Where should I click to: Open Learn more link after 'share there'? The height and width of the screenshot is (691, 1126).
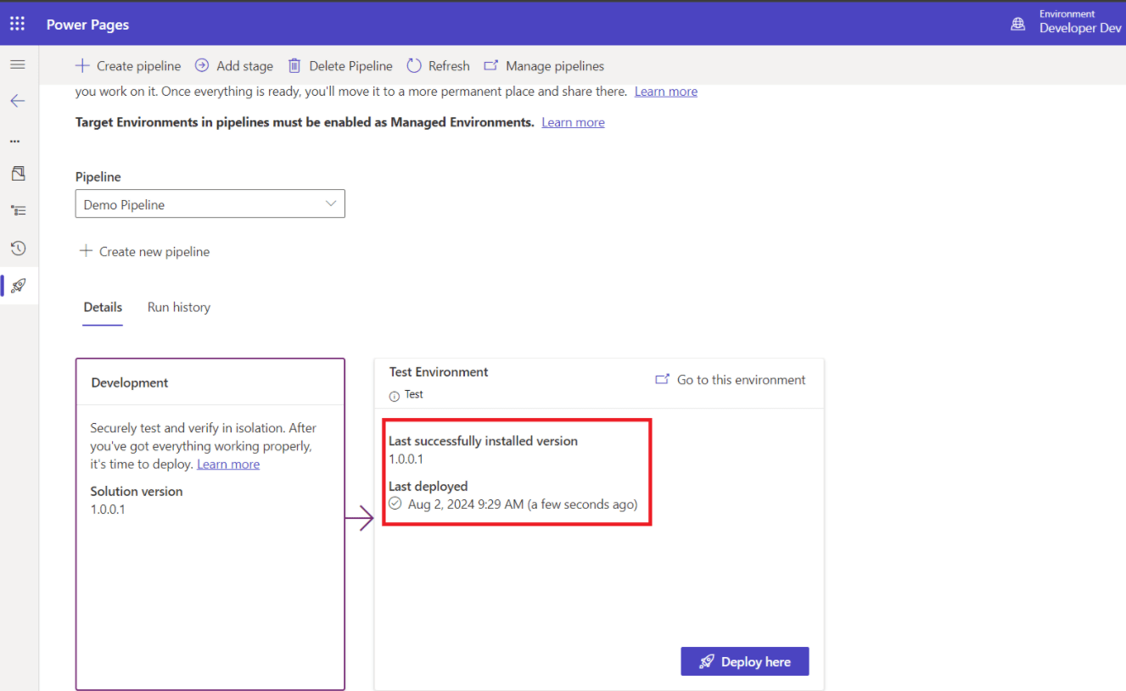coord(666,92)
